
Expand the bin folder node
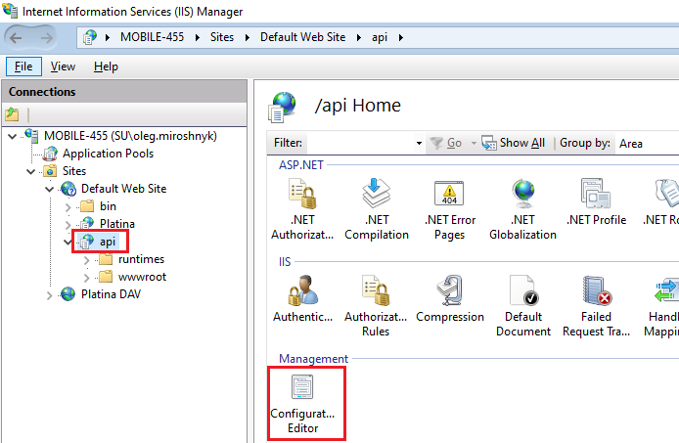tap(68, 207)
